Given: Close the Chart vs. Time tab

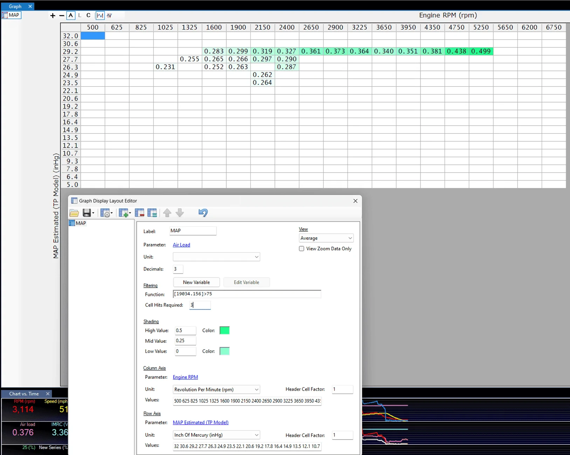Looking at the screenshot, I should pos(48,394).
